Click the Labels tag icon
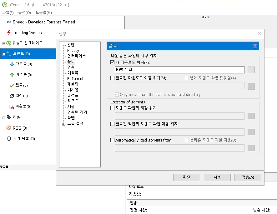The height and width of the screenshot is (214, 277). pyautogui.click(x=9, y=117)
